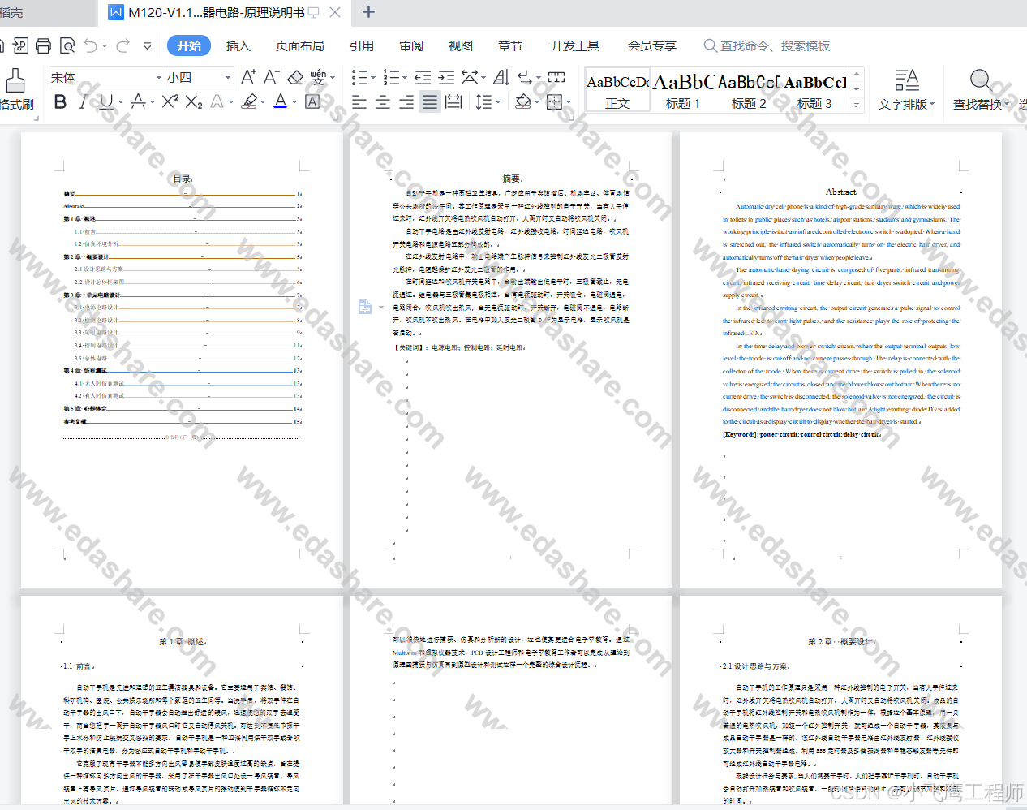The image size is (1027, 810).
Task: Click the Undo arrow icon
Action: pos(90,45)
